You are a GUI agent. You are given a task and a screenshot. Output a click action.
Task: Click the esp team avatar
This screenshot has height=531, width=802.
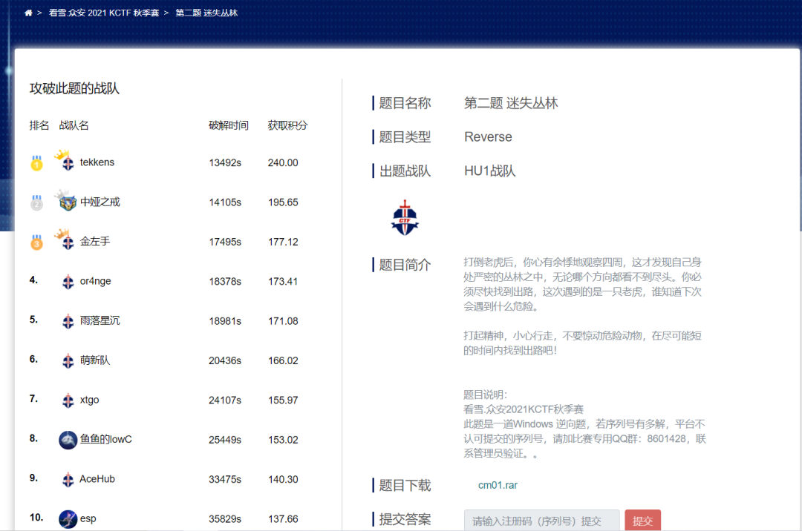click(x=68, y=519)
